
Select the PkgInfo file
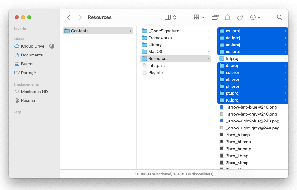click(x=175, y=73)
